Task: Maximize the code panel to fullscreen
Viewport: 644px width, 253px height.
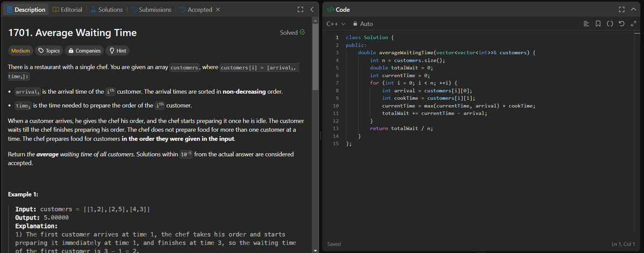Action: (623, 10)
